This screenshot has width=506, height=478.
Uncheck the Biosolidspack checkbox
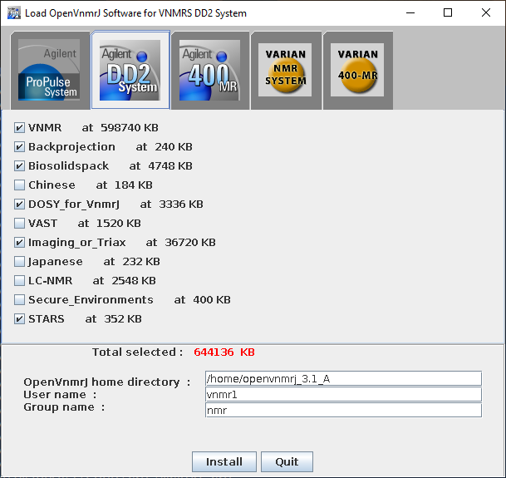click(x=19, y=166)
